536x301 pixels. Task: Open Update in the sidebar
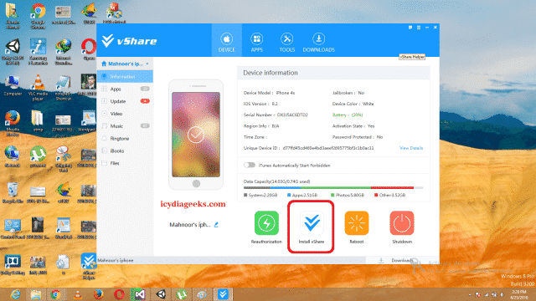tap(125, 101)
